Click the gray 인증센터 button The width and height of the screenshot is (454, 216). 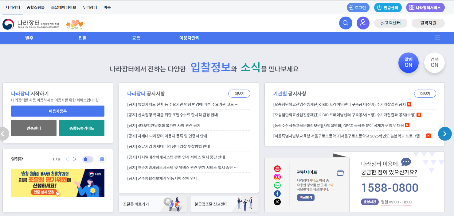[x=34, y=128]
